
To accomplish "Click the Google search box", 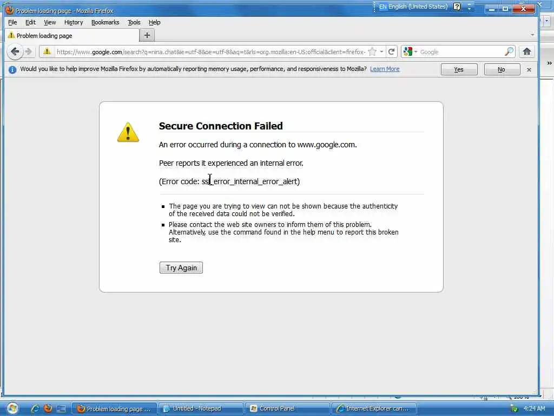I will (461, 51).
